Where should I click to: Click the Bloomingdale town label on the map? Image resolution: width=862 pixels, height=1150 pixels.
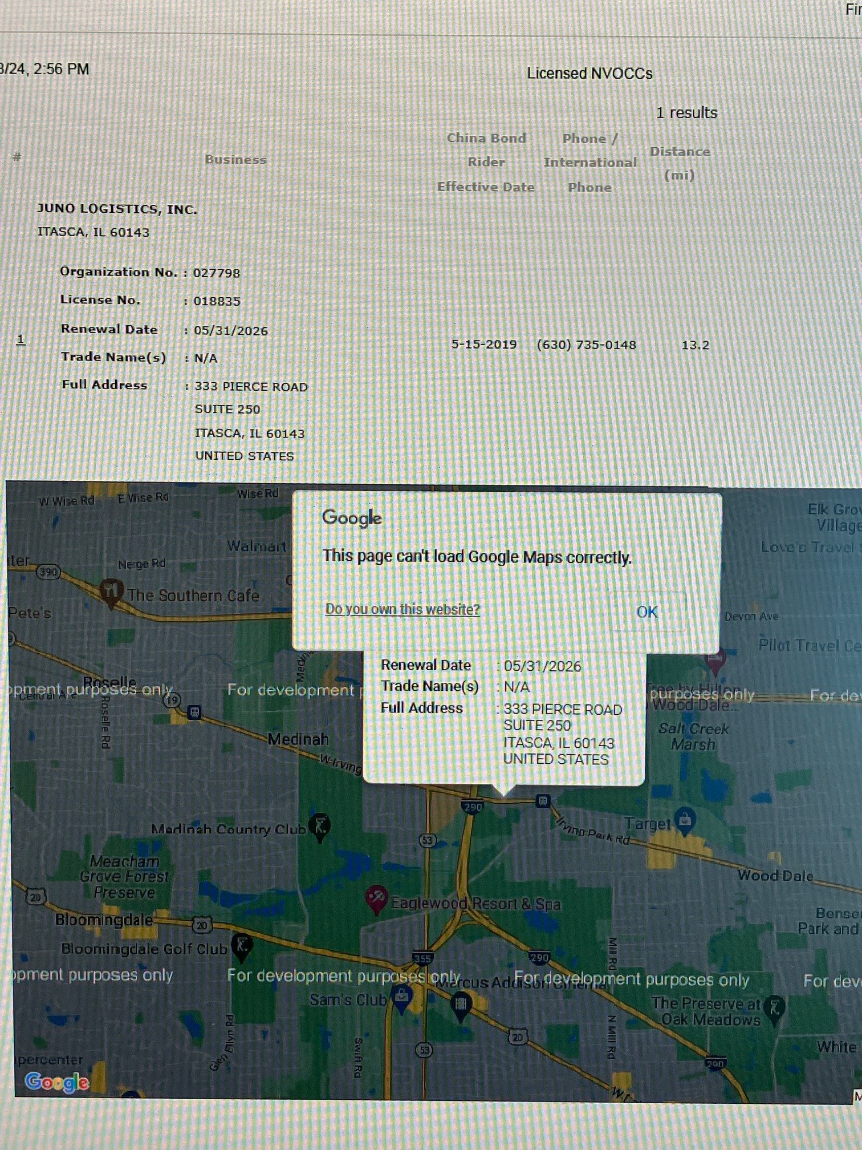click(104, 920)
